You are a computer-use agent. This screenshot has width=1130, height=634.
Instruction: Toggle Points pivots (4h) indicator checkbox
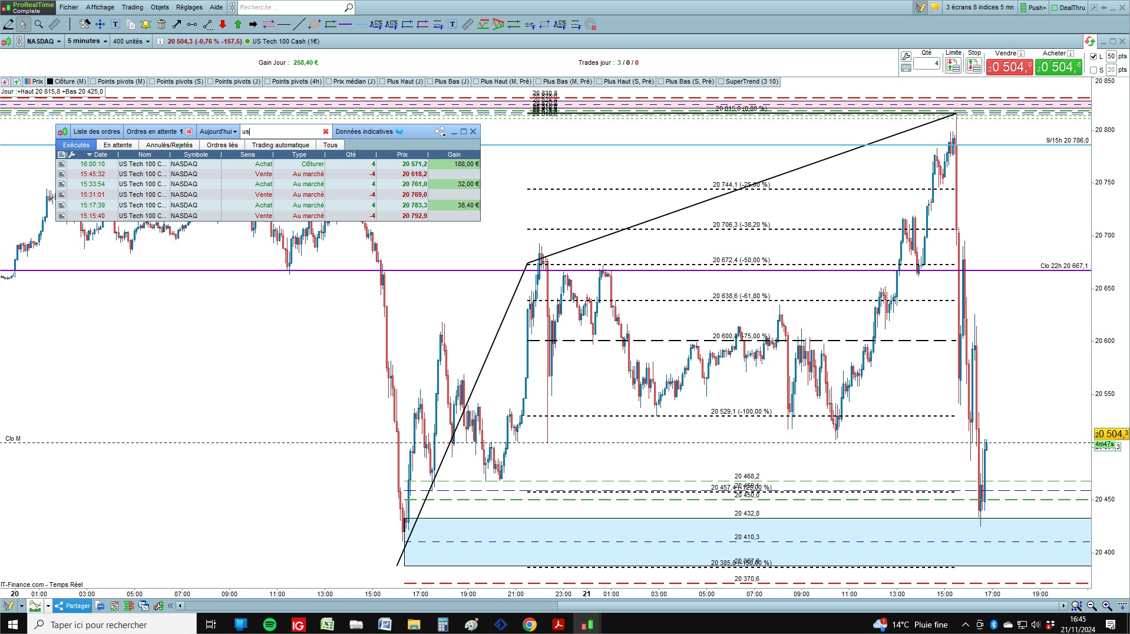(x=267, y=81)
